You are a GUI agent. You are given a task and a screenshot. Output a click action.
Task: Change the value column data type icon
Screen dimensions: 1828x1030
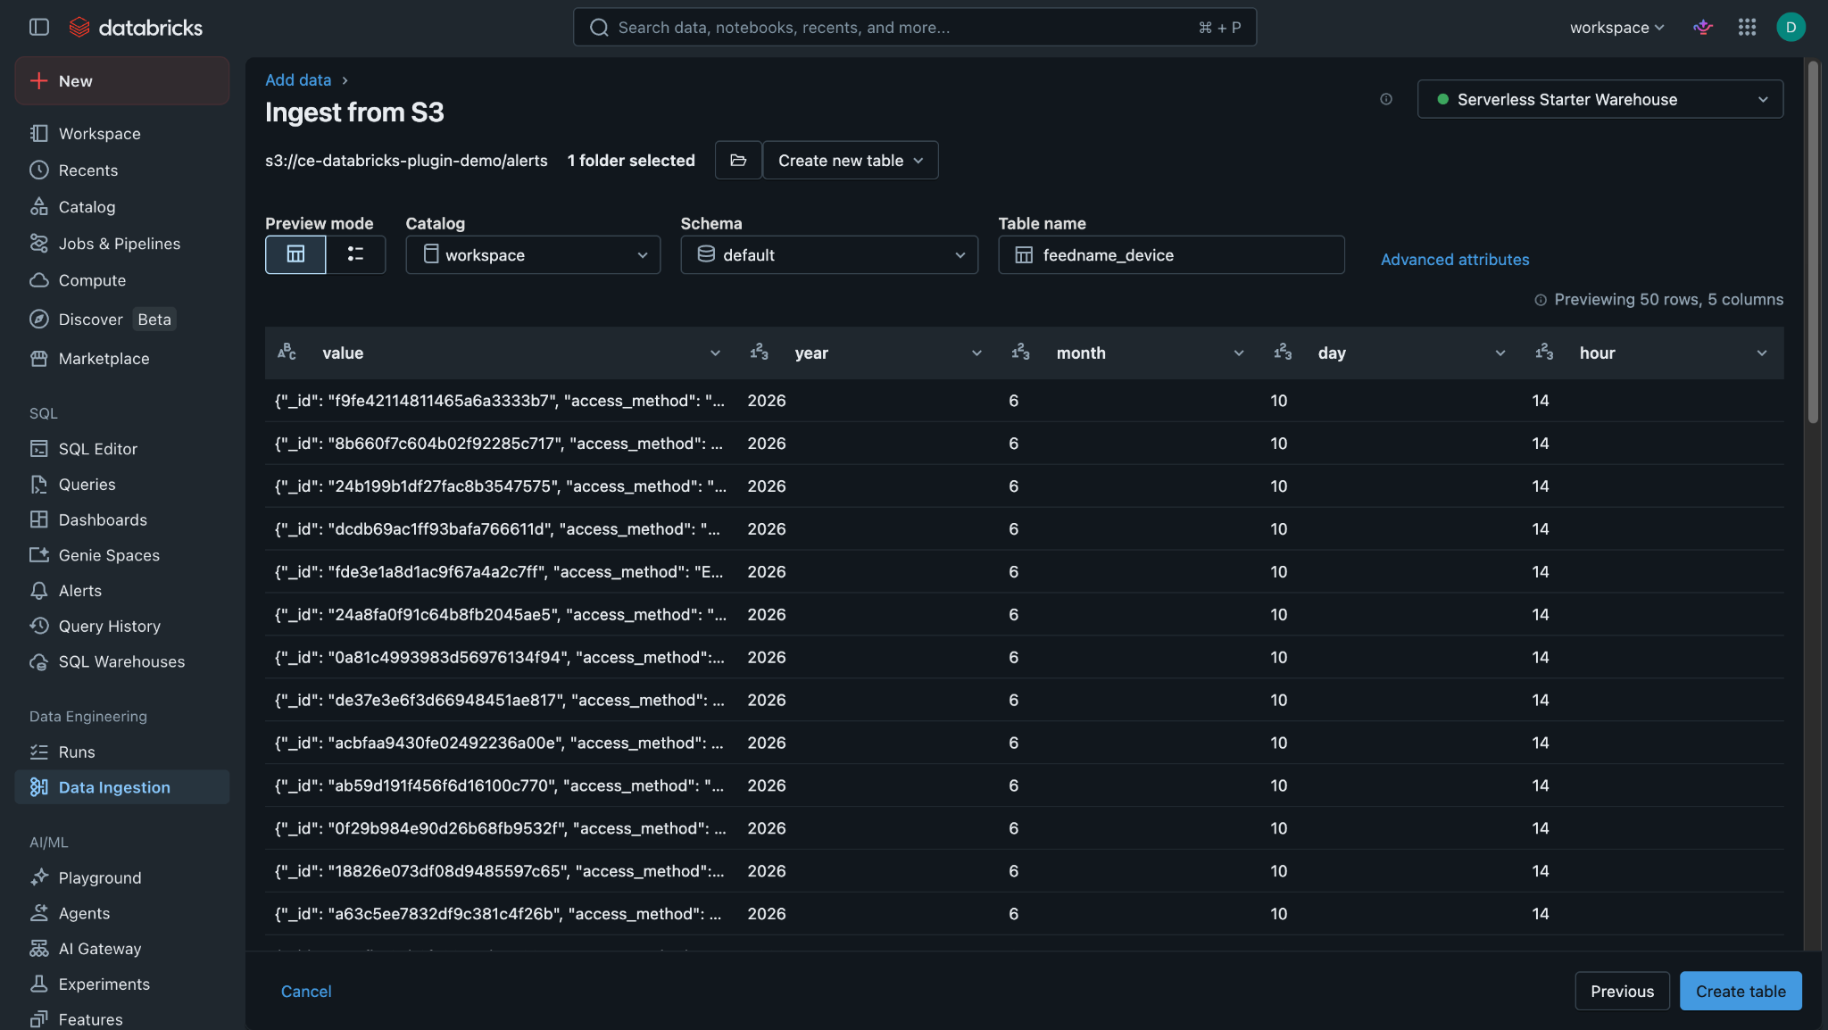coord(287,352)
